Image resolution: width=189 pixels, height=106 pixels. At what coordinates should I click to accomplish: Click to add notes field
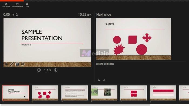pyautogui.click(x=105, y=64)
